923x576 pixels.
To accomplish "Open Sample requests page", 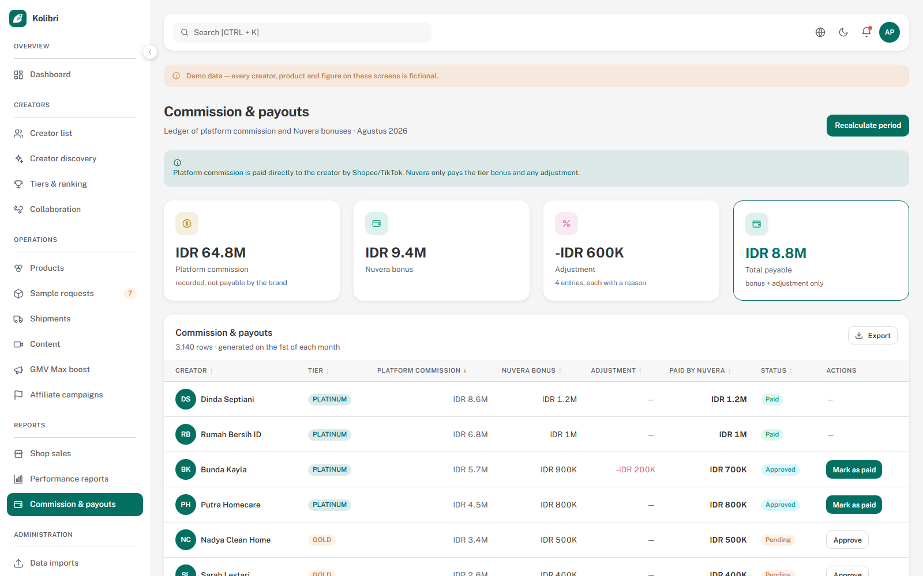I will [x=75, y=293].
